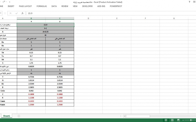Screen dimensions: 196x122
Task: Switch to Page Break Preview icon
Action: [179, 120]
